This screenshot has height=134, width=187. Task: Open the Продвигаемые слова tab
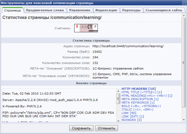[45, 10]
